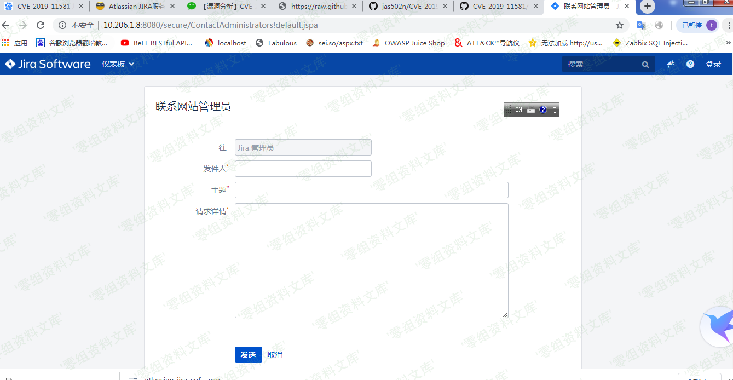This screenshot has width=733, height=380.
Task: Click the 发送 button
Action: [248, 355]
